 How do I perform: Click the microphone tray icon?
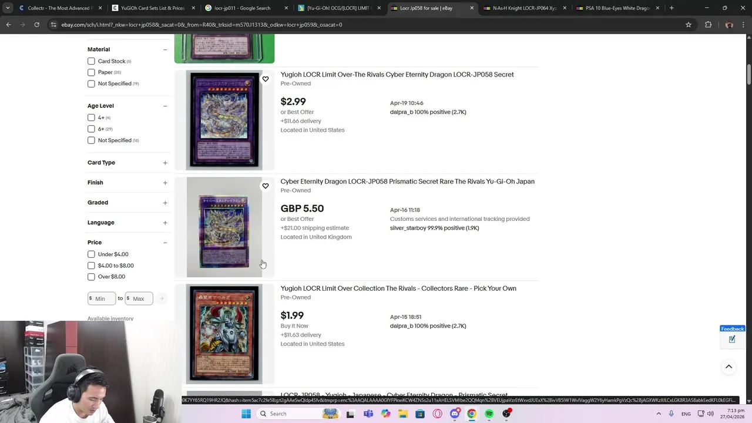671,414
